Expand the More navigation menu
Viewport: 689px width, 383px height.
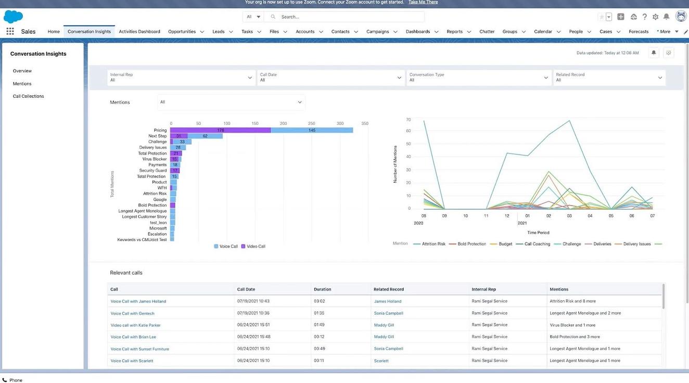(668, 32)
